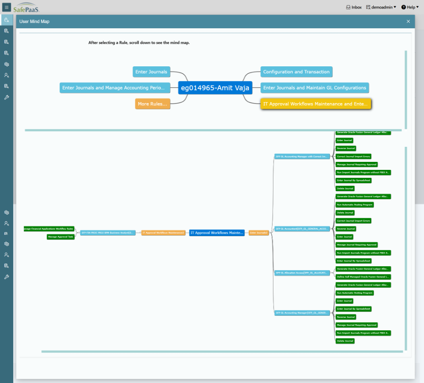Expand the Help dropdown menu
The height and width of the screenshot is (383, 424).
410,7
